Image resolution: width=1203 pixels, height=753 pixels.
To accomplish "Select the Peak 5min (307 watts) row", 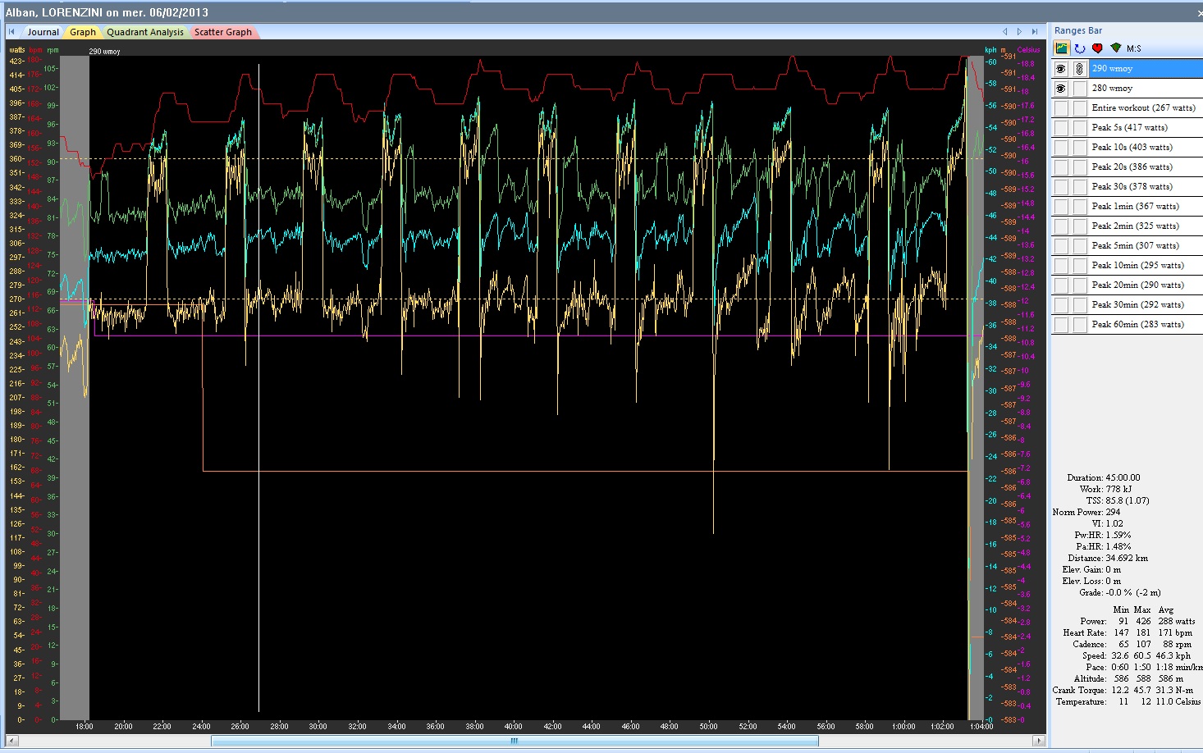I will pos(1146,246).
